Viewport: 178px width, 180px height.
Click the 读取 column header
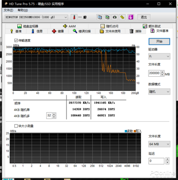coord(78,97)
